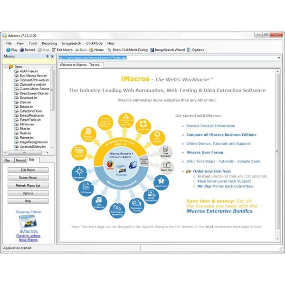Click the Task Scheduler diagram icon
The image size is (285, 285).
coord(165,152)
